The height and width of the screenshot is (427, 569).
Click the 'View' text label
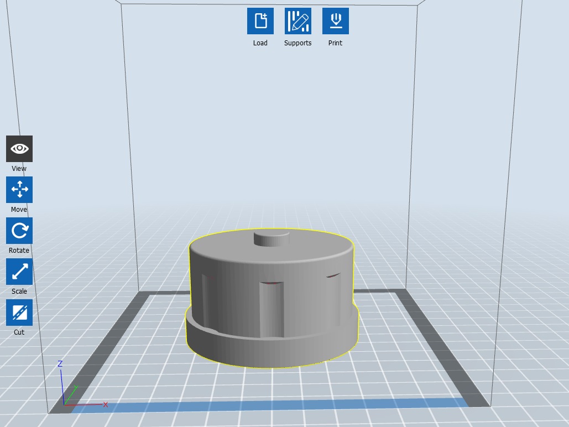(19, 169)
